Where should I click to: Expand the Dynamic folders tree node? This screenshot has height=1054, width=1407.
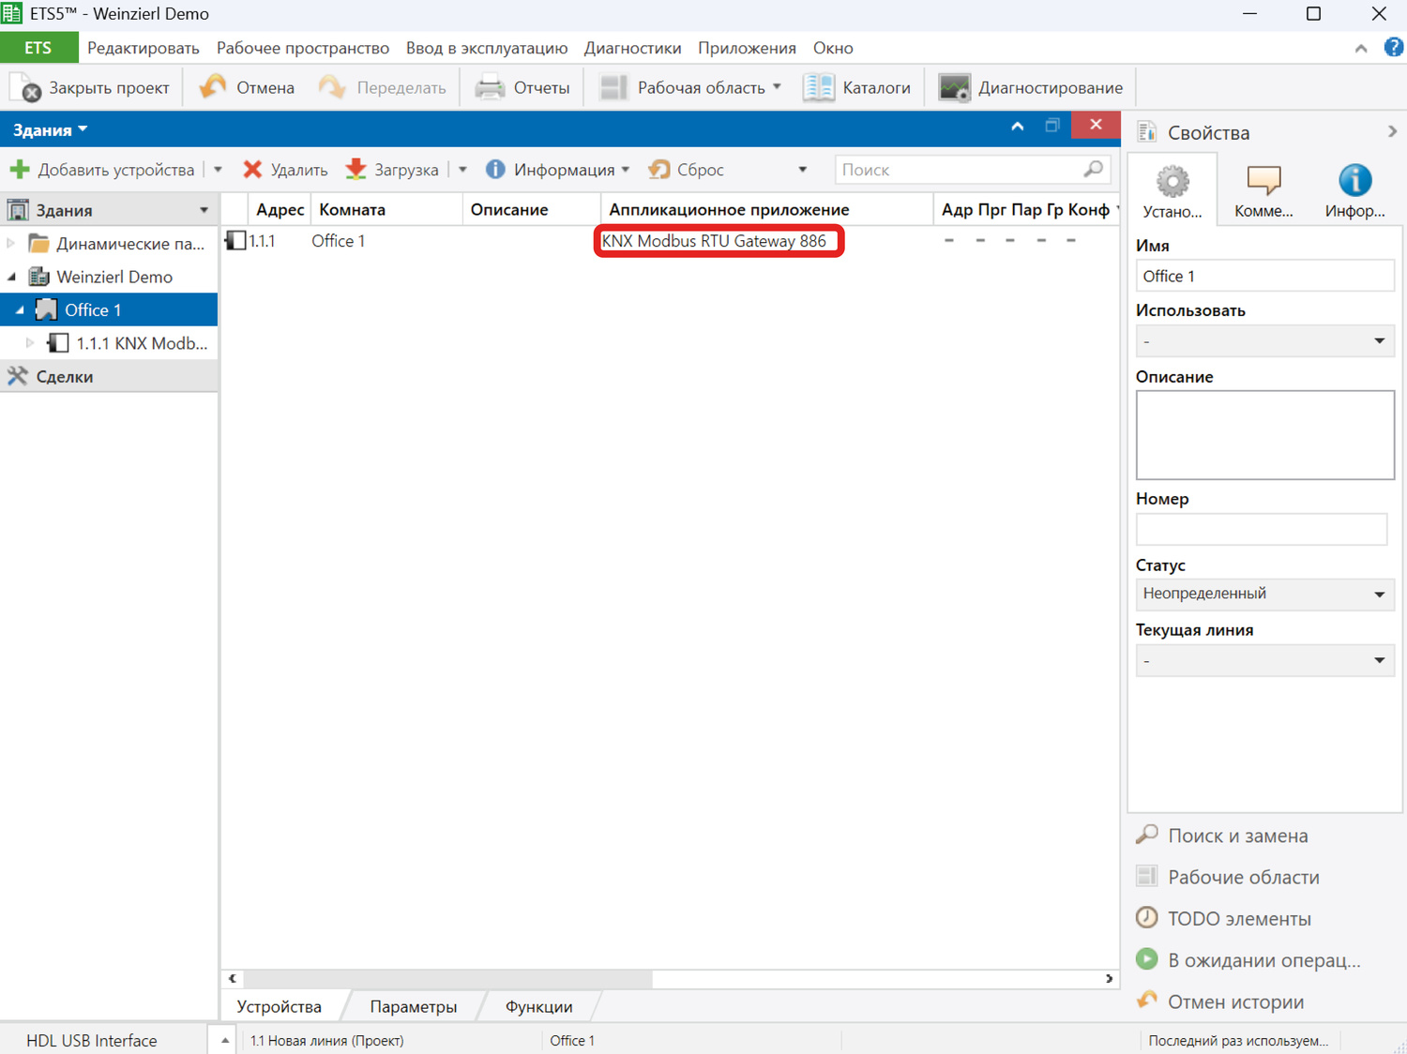click(x=11, y=244)
